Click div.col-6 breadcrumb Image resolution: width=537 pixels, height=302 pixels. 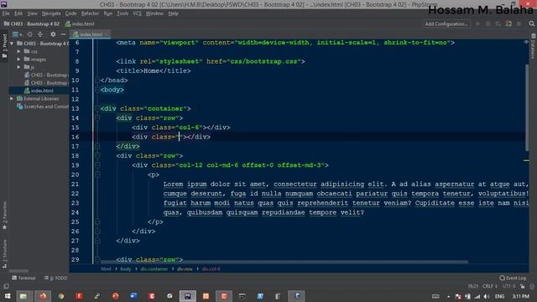[211, 269]
